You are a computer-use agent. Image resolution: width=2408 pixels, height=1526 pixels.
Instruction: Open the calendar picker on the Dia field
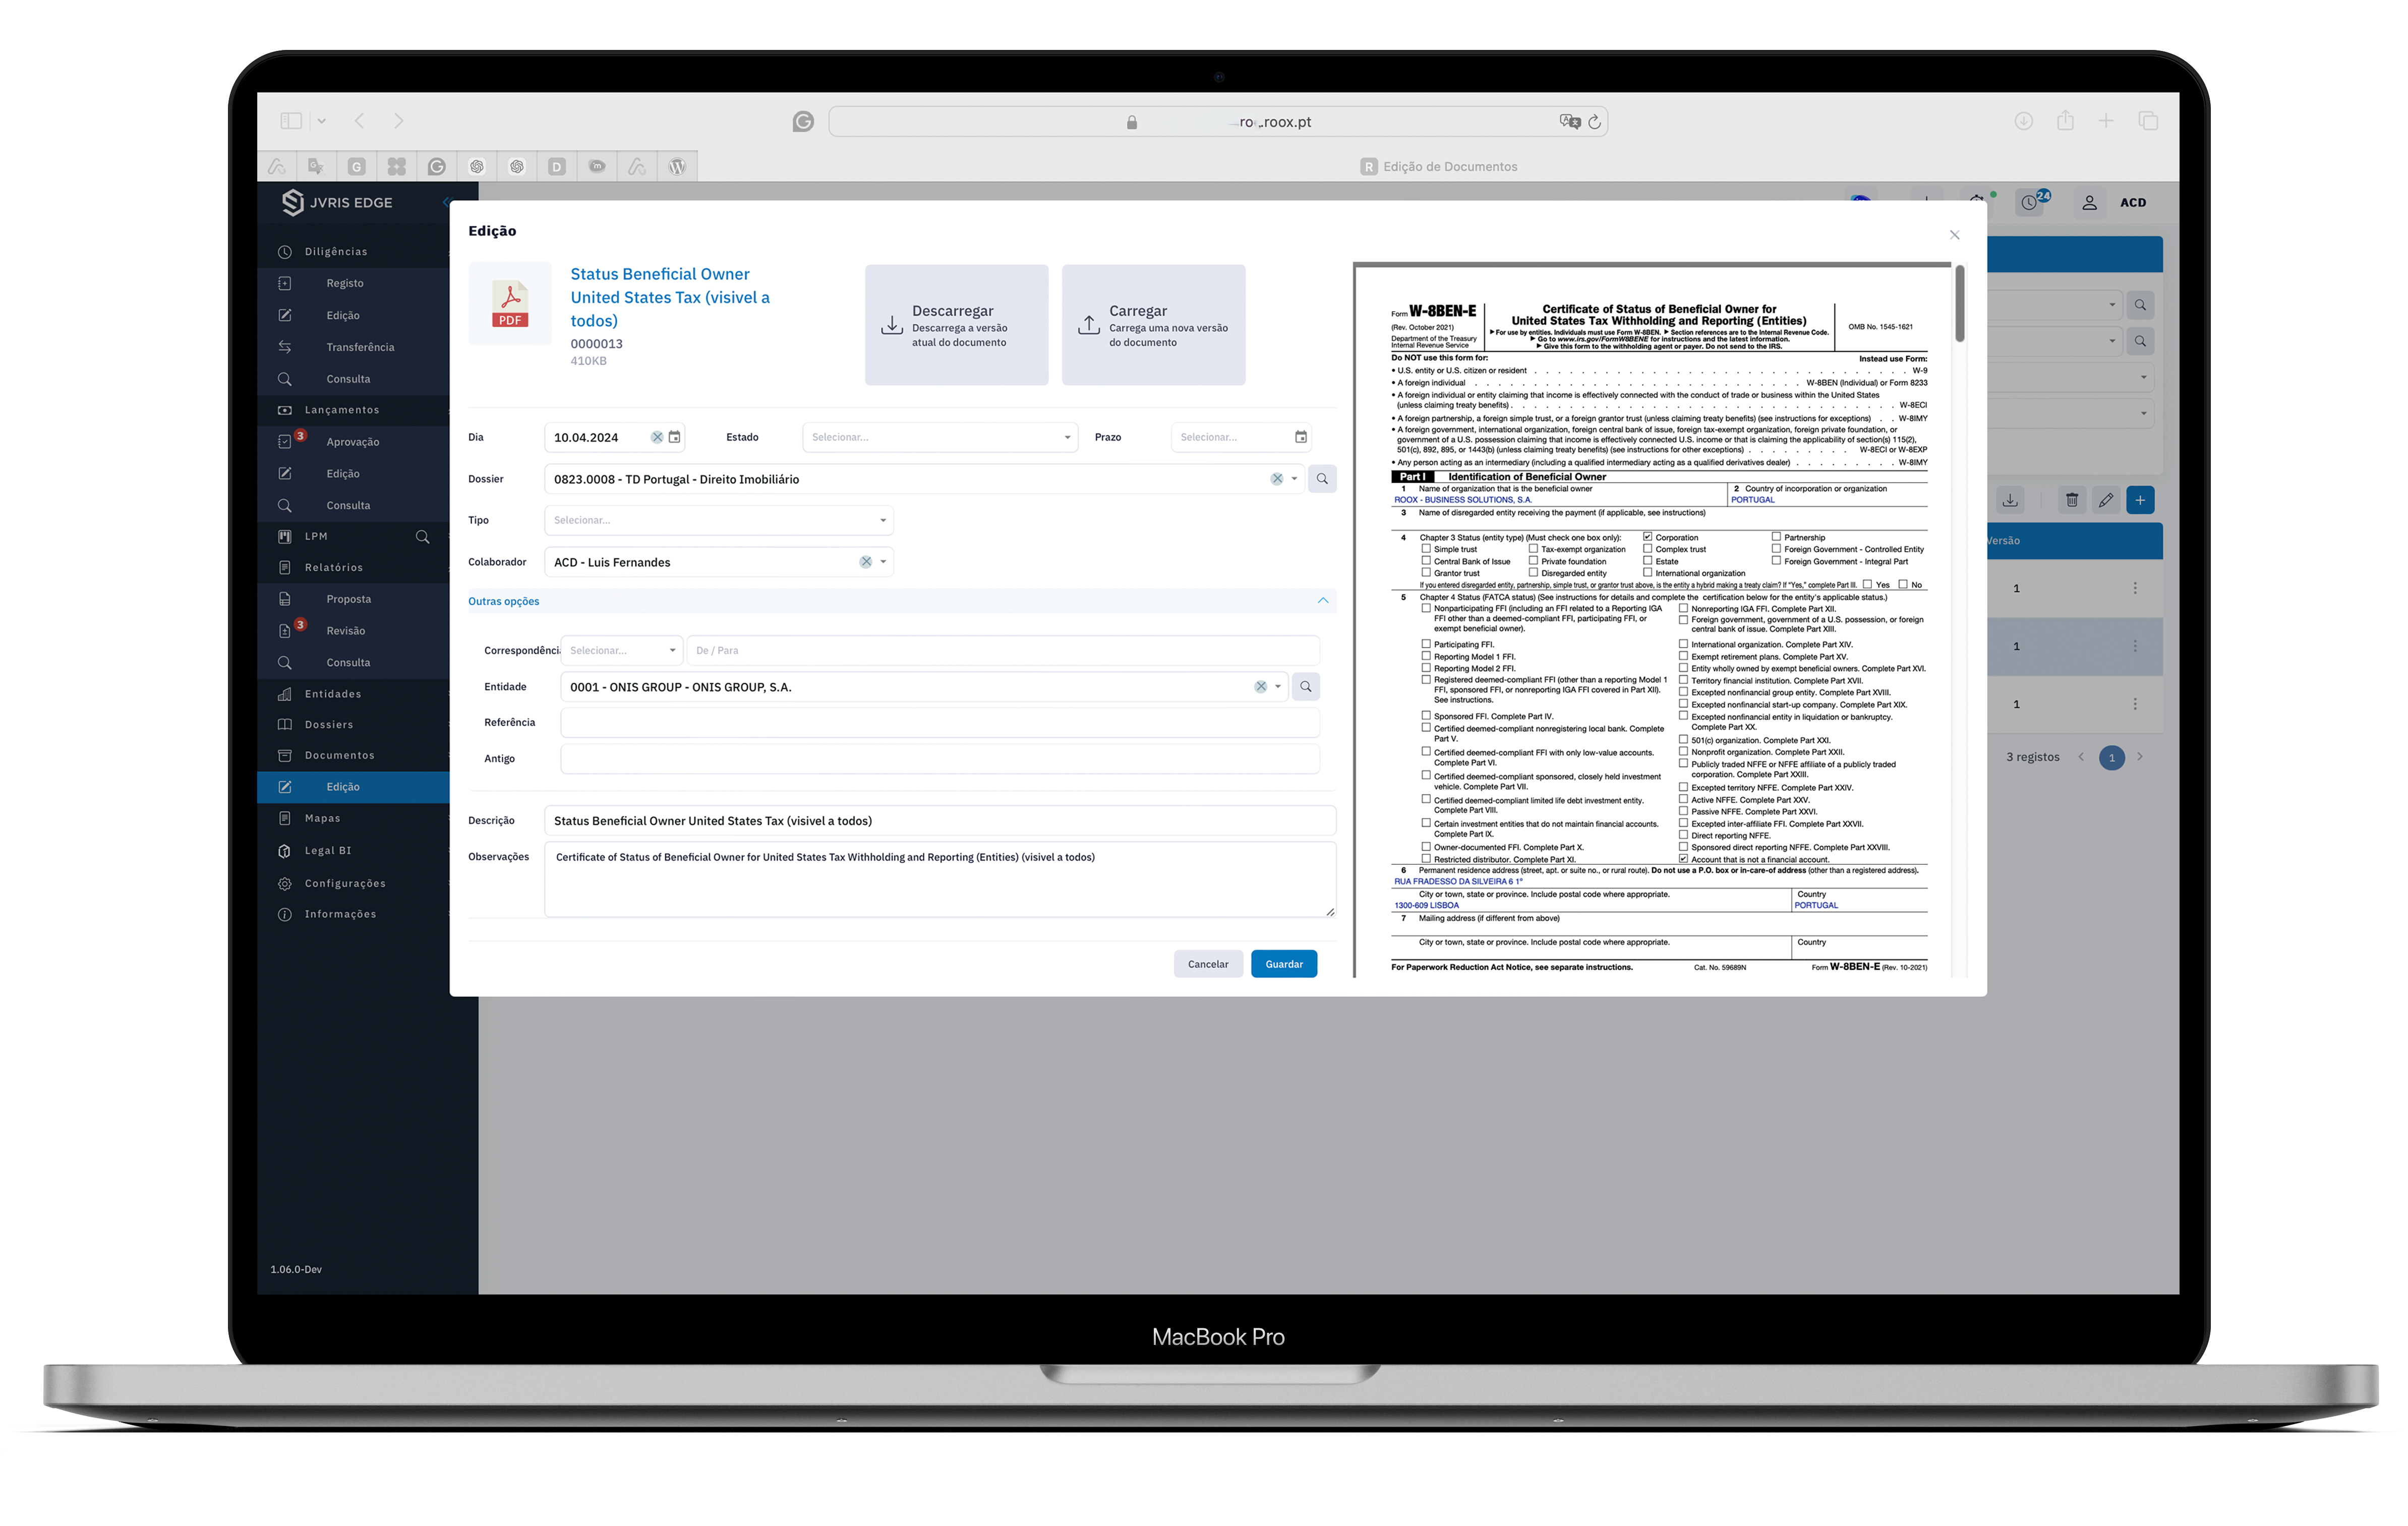675,437
